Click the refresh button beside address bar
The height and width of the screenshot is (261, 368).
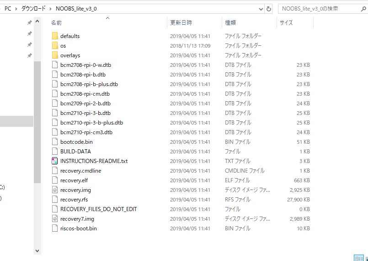(x=269, y=9)
